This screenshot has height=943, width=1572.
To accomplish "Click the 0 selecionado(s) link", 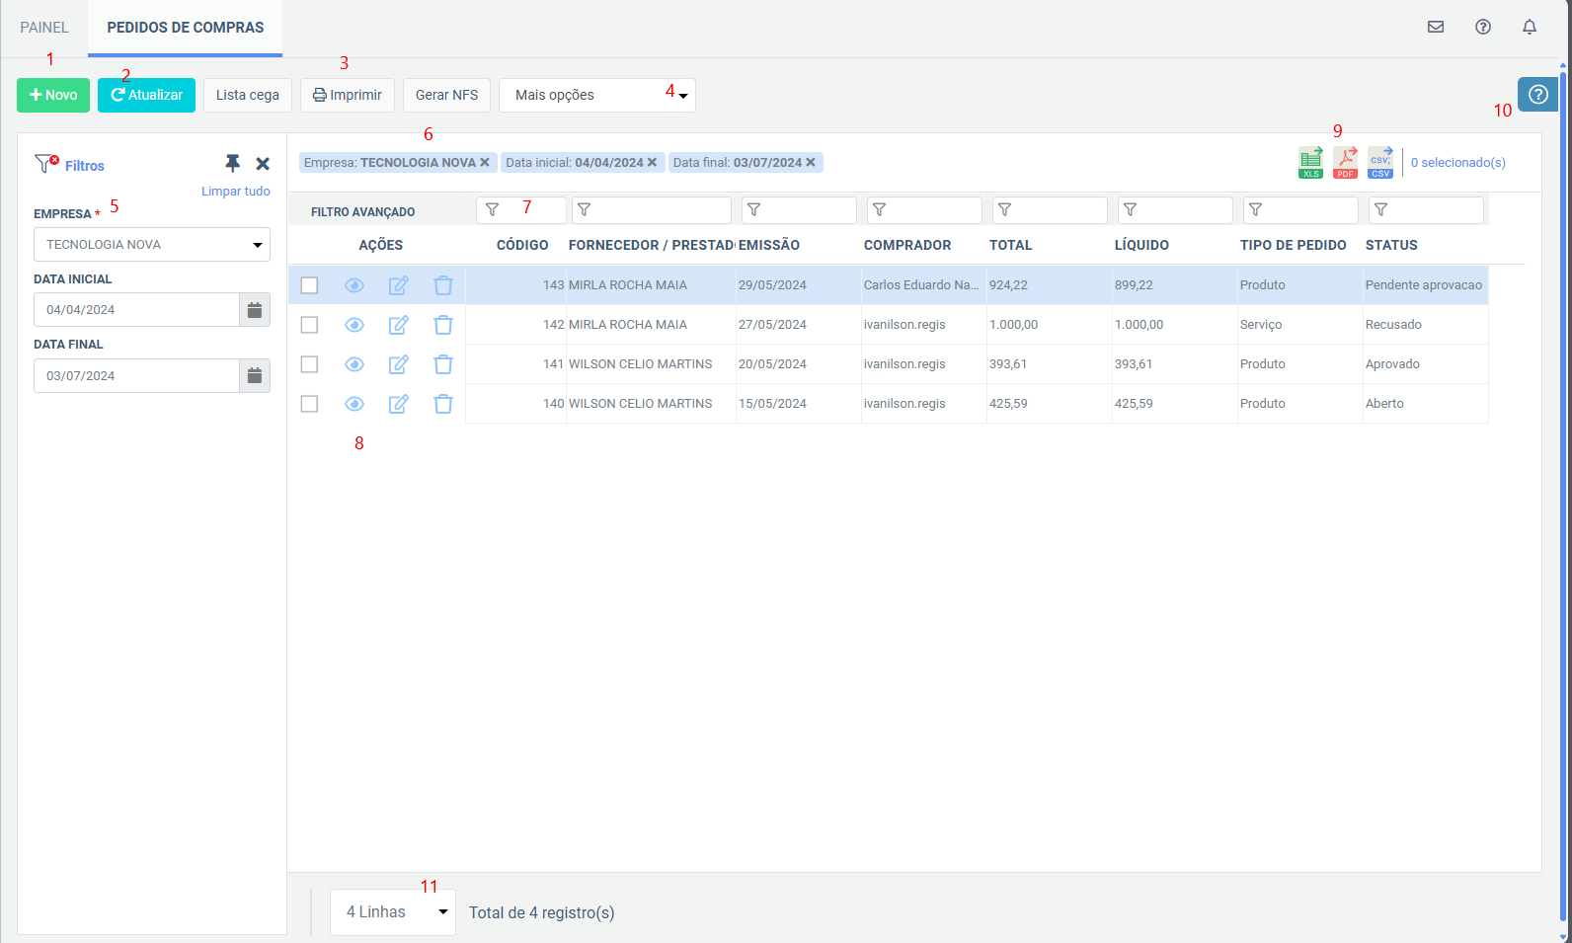I will [x=1458, y=163].
